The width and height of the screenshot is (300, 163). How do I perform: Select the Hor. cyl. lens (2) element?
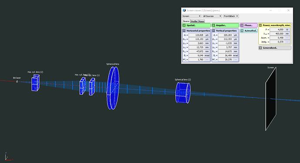36,83
